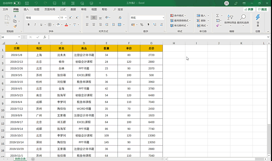Screen dimensions: 272x161
Task: Click the Increase Indent icon
Action: pos(113,24)
